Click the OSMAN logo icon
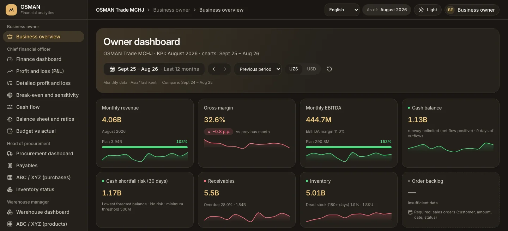Image resolution: width=508 pixels, height=231 pixels. 11,10
